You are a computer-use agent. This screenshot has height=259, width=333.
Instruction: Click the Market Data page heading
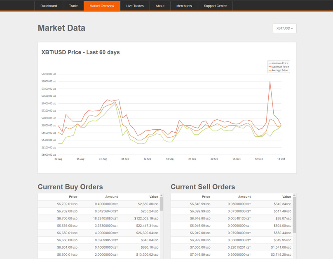coord(61,28)
